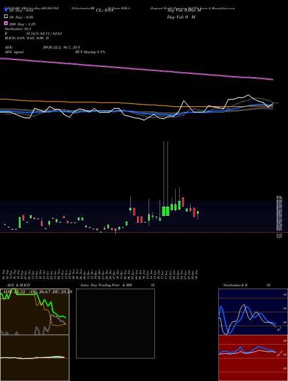Click the white 50 Day legend swatch
This screenshot has width=288, height=381.
[x=6, y=17]
